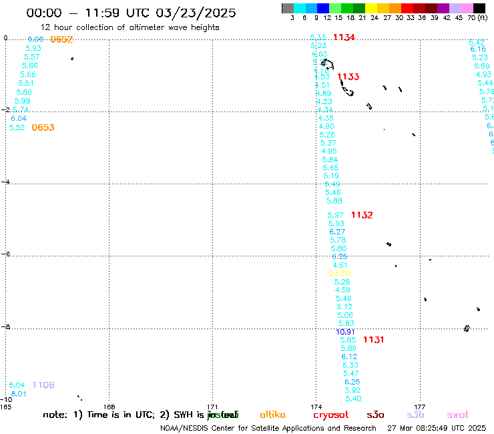Click the dark blue 12 ft legend swatch
This screenshot has height=434, width=494.
click(x=323, y=8)
